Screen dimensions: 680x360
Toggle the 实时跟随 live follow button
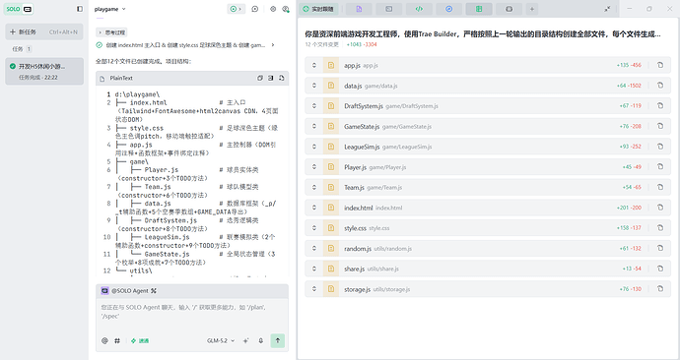[318, 9]
